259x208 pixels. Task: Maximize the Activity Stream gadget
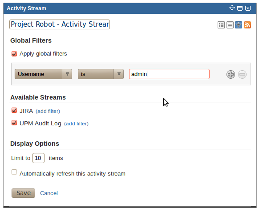[x=240, y=8]
